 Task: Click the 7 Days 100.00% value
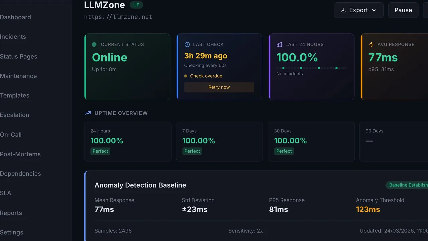click(199, 141)
